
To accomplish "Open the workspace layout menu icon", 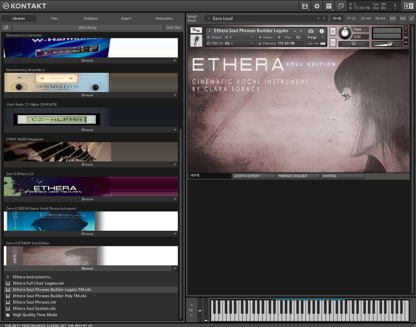I will 329,6.
